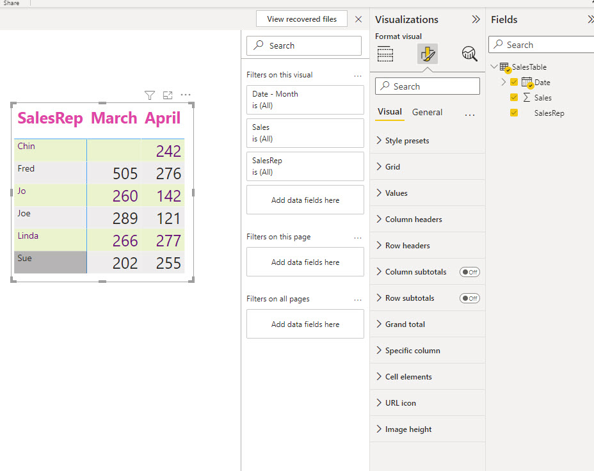This screenshot has height=471, width=594.
Task: Click the value 242 in Chin's row
Action: tap(168, 152)
